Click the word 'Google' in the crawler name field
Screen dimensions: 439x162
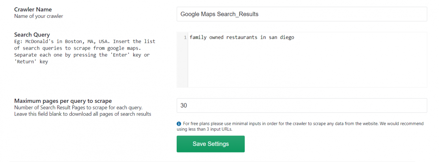pos(190,14)
